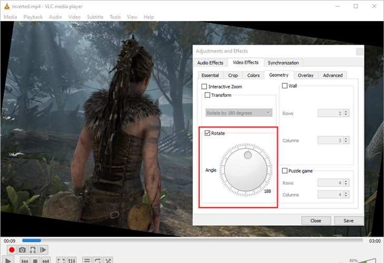Toggle loop playback mode

97,260
